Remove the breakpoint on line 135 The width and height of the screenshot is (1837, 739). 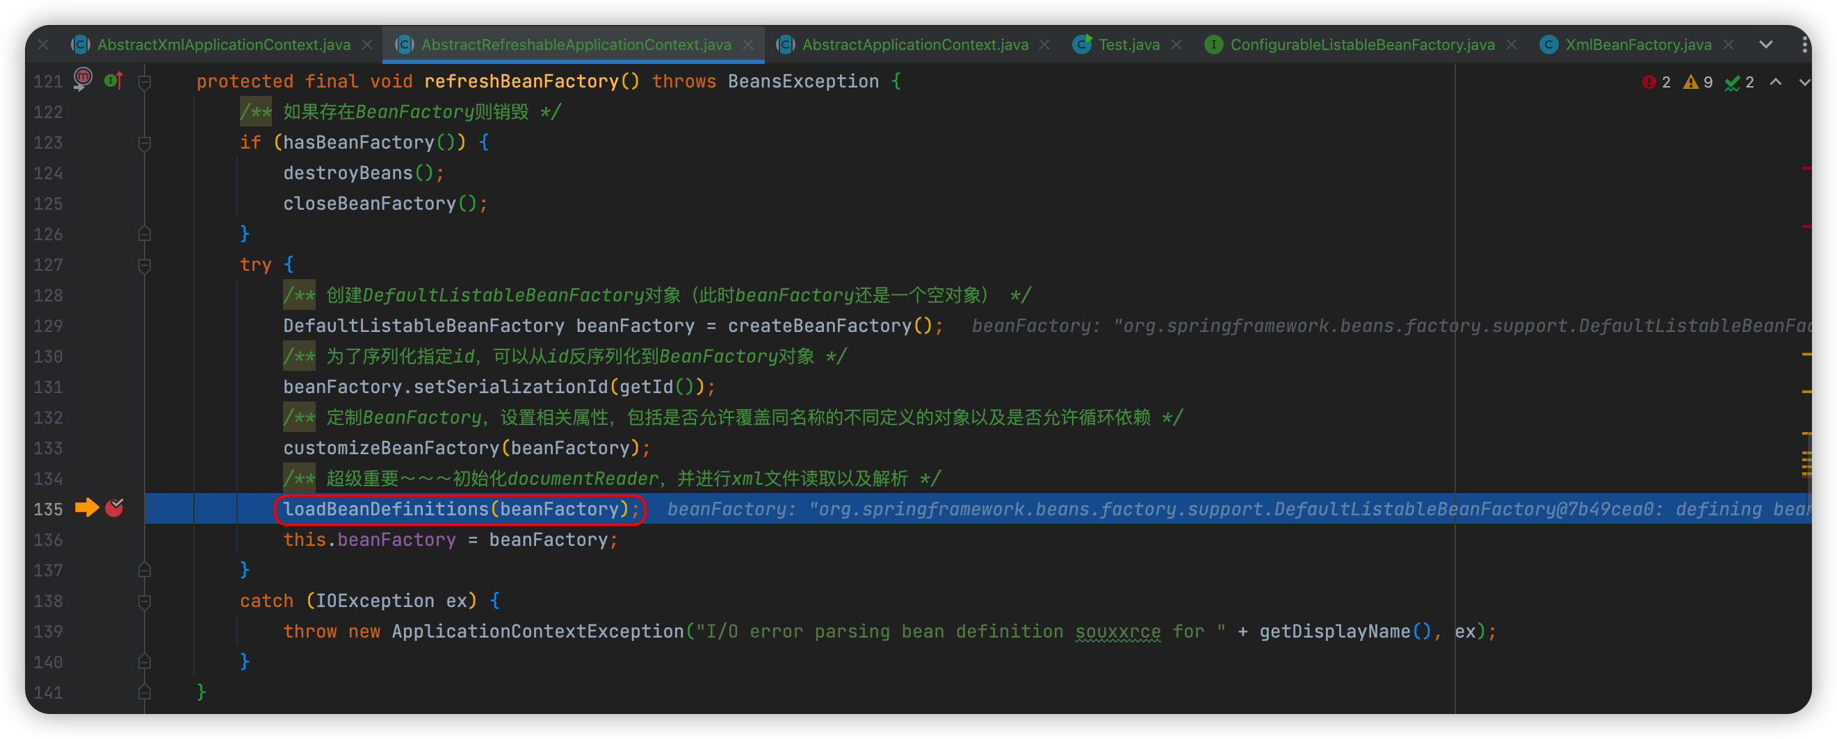[114, 508]
